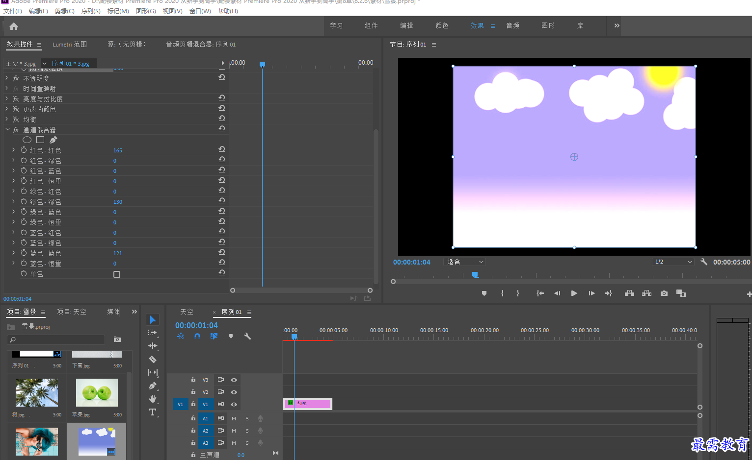Switch to the 颜色 workspace
The width and height of the screenshot is (752, 460).
[442, 25]
